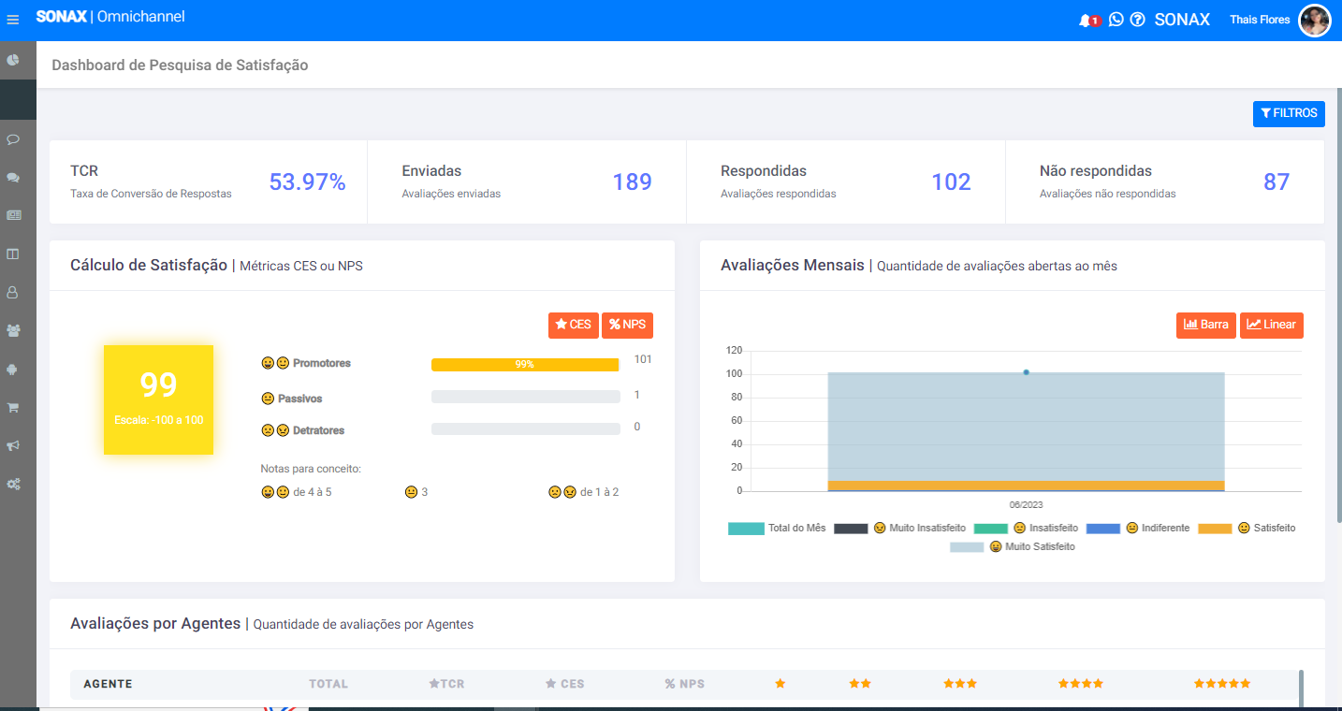Click the Promotores 99% progress bar
Image resolution: width=1342 pixels, height=711 pixels.
coord(525,365)
